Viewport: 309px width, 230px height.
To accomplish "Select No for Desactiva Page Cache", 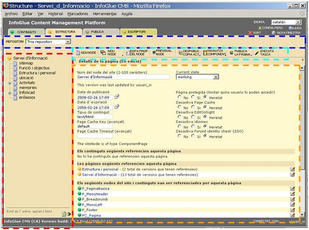I will click(x=179, y=107).
